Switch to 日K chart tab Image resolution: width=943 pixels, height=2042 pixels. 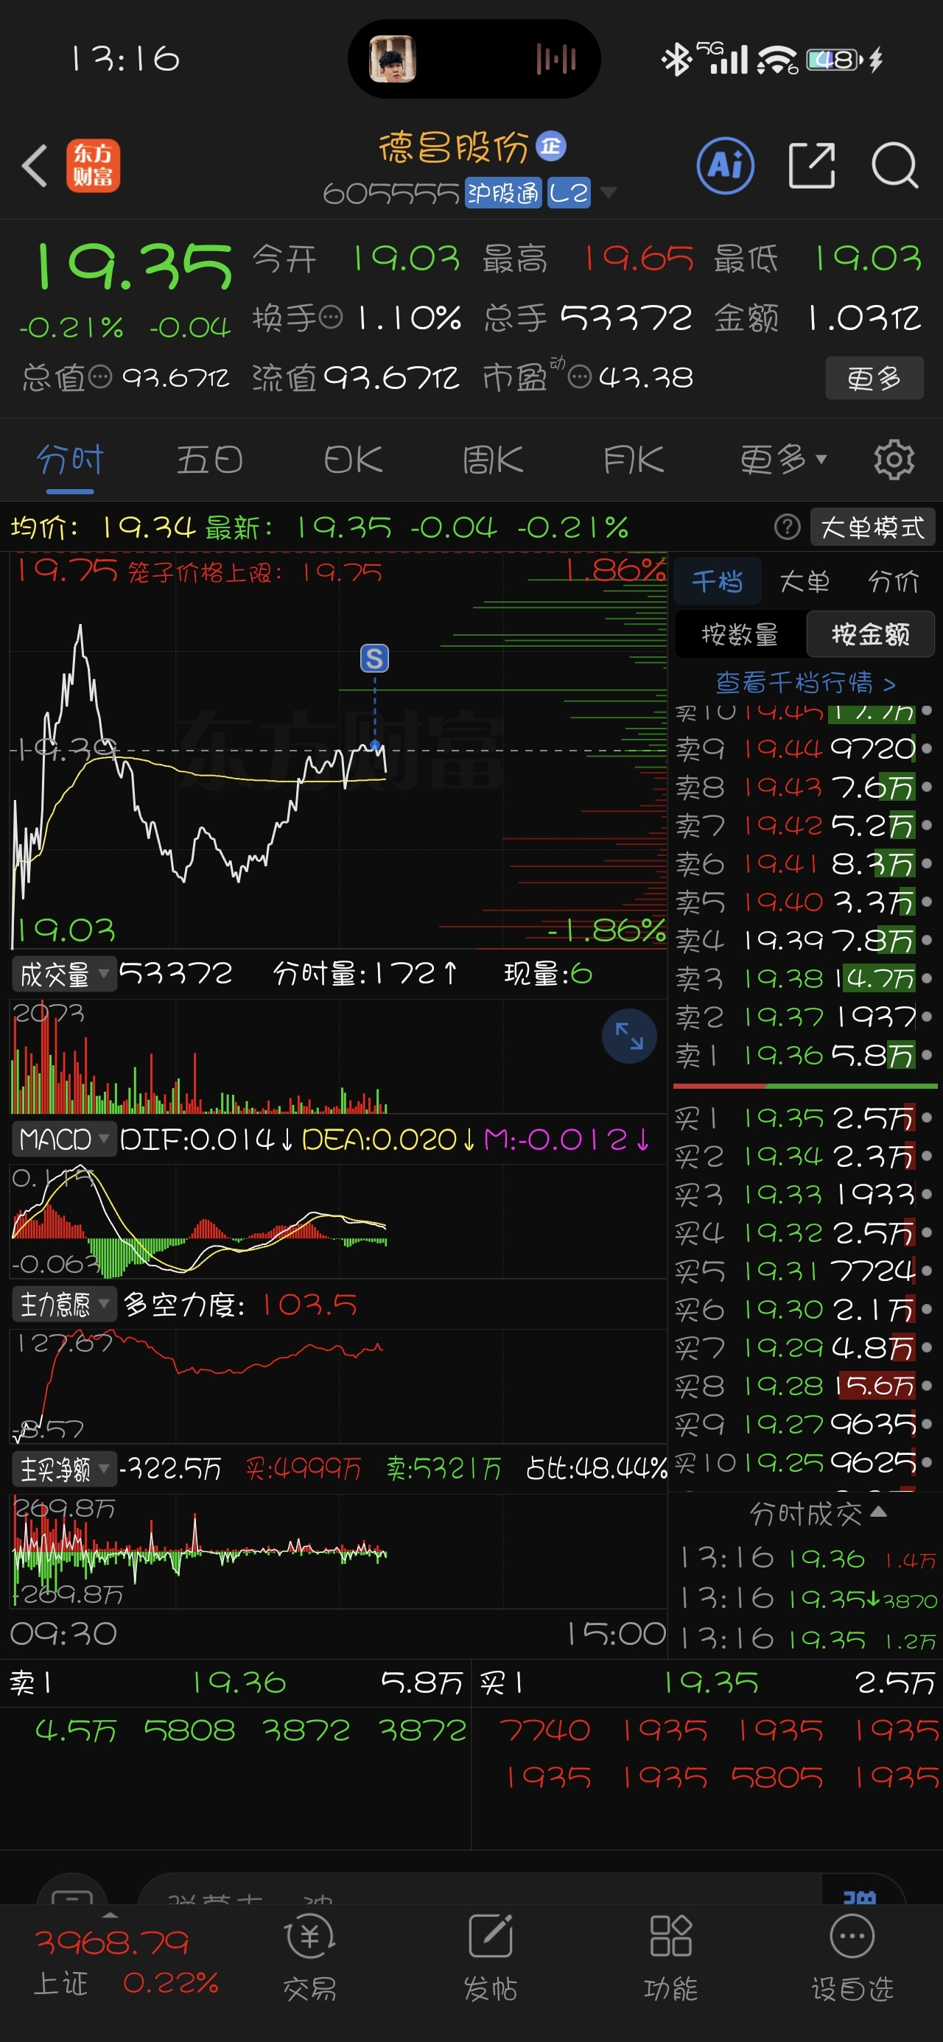click(x=353, y=460)
